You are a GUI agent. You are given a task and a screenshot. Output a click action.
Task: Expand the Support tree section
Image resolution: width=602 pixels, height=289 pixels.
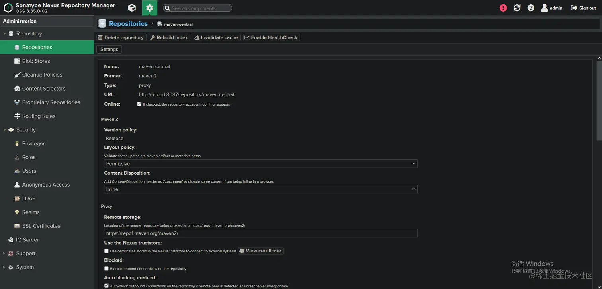[4, 254]
